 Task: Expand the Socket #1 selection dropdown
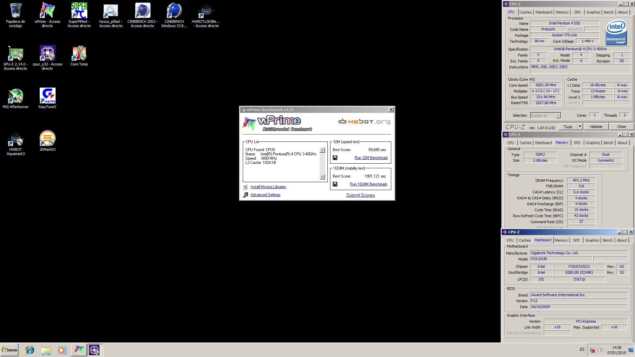coord(558,115)
